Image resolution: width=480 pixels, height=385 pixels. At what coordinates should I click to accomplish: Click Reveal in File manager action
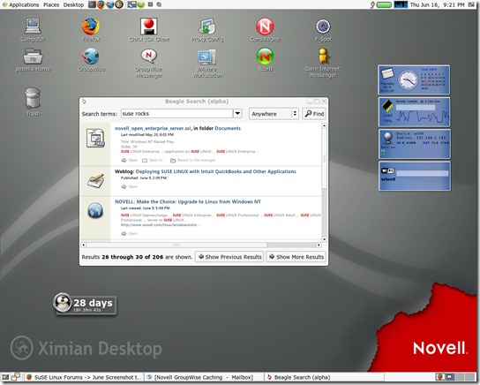click(193, 160)
